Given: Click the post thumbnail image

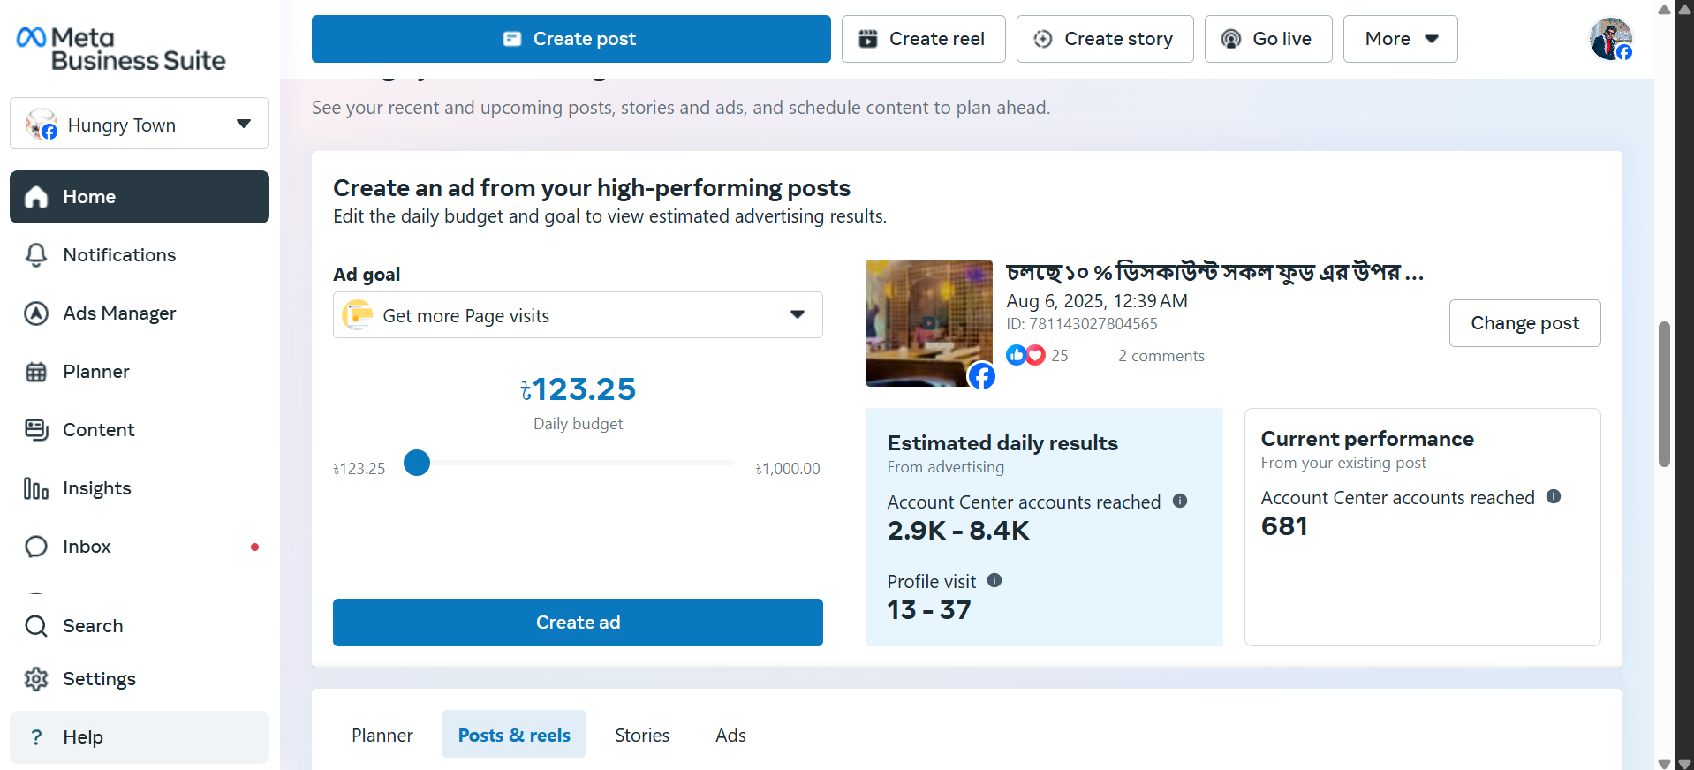Looking at the screenshot, I should [928, 323].
